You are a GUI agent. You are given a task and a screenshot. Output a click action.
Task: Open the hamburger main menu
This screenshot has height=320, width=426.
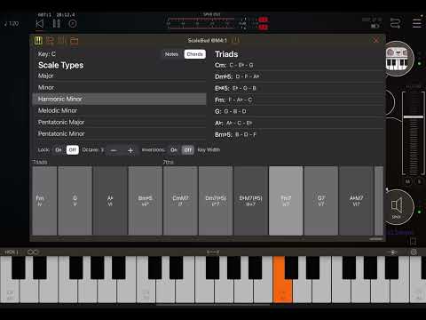coord(417,23)
